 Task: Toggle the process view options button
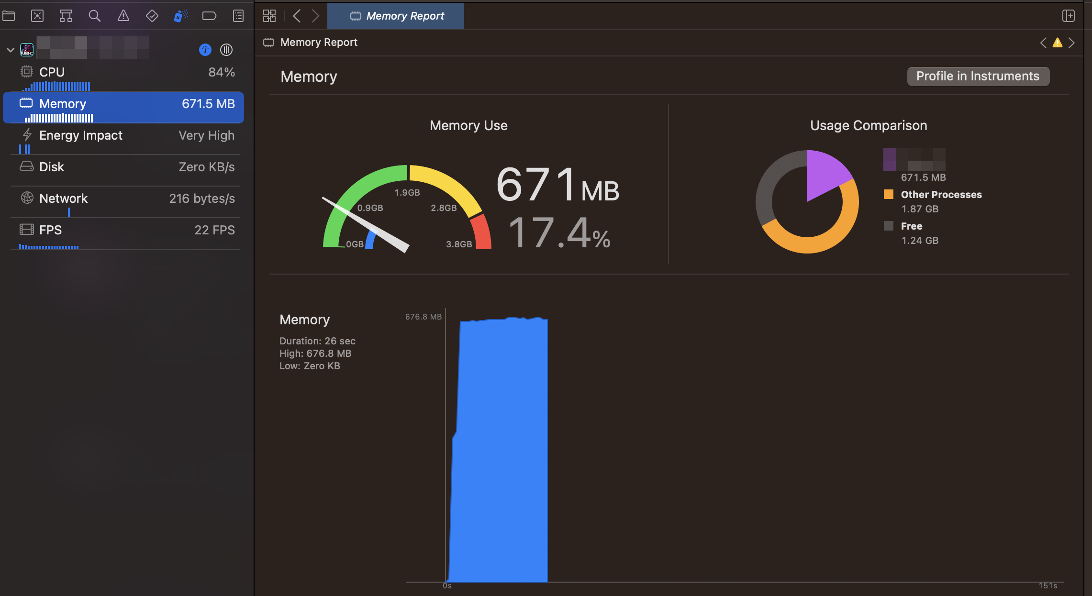226,49
